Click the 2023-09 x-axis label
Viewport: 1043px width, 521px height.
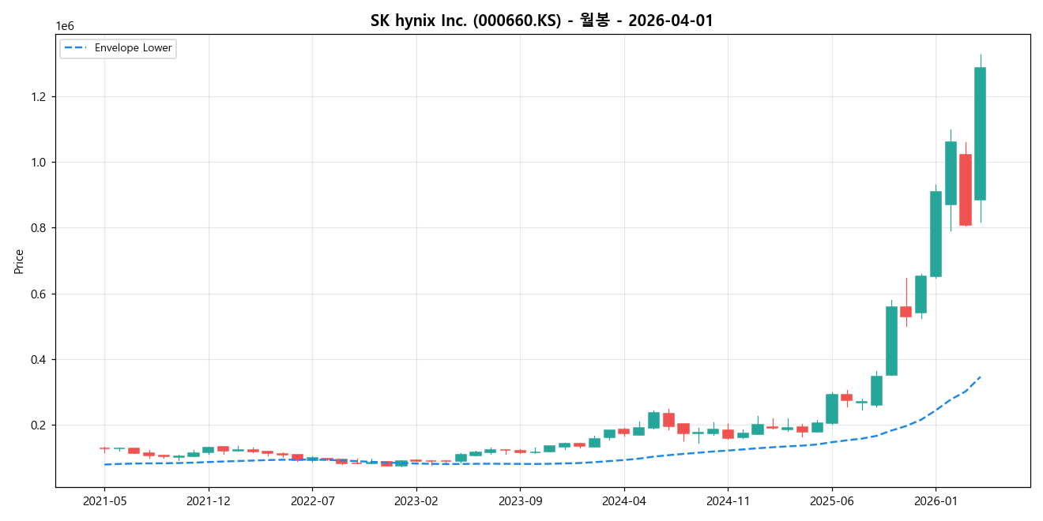tap(520, 500)
